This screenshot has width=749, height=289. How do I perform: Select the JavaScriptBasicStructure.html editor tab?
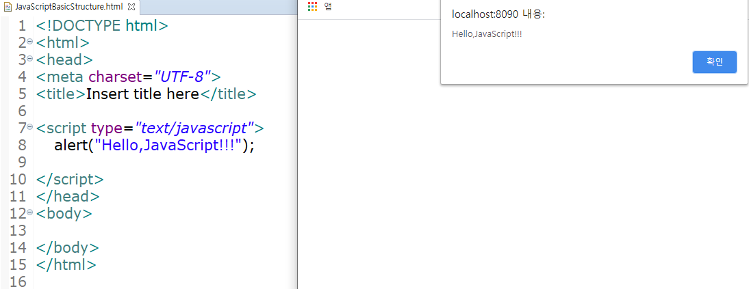68,7
